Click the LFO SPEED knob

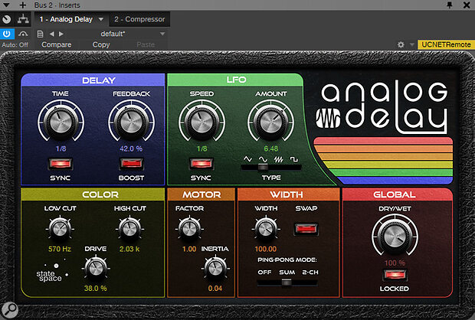pos(201,122)
